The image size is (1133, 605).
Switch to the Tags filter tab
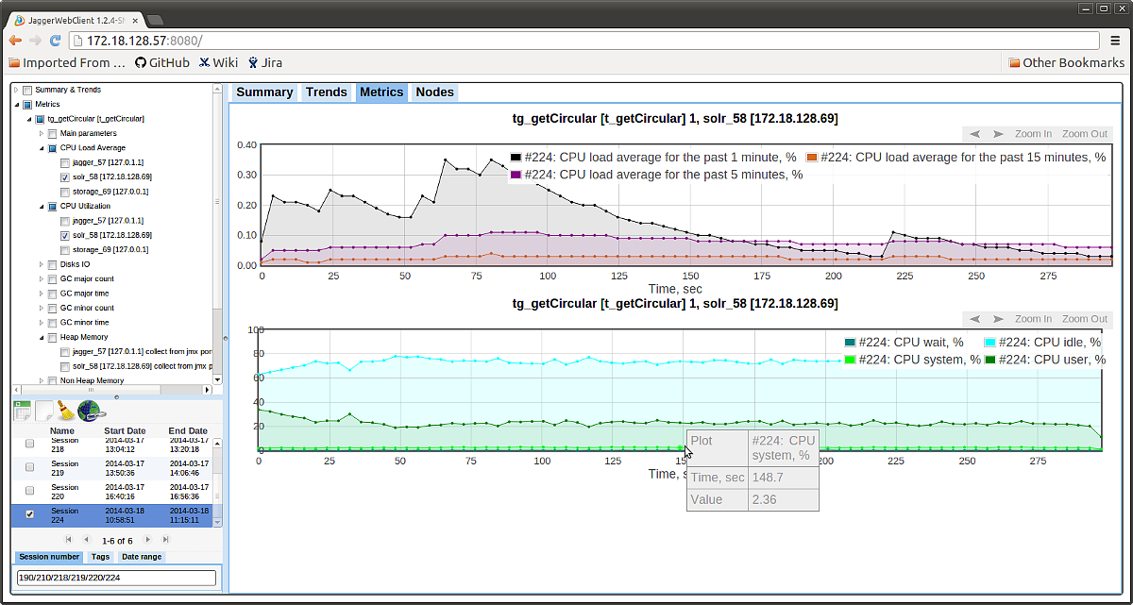(100, 557)
